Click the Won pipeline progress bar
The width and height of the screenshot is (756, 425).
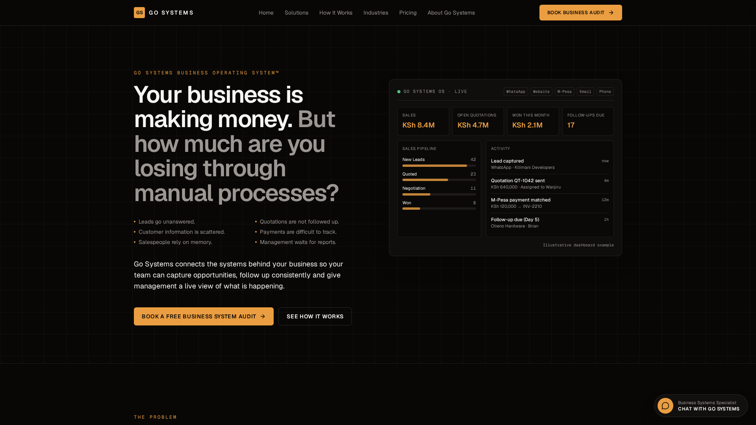(x=439, y=209)
